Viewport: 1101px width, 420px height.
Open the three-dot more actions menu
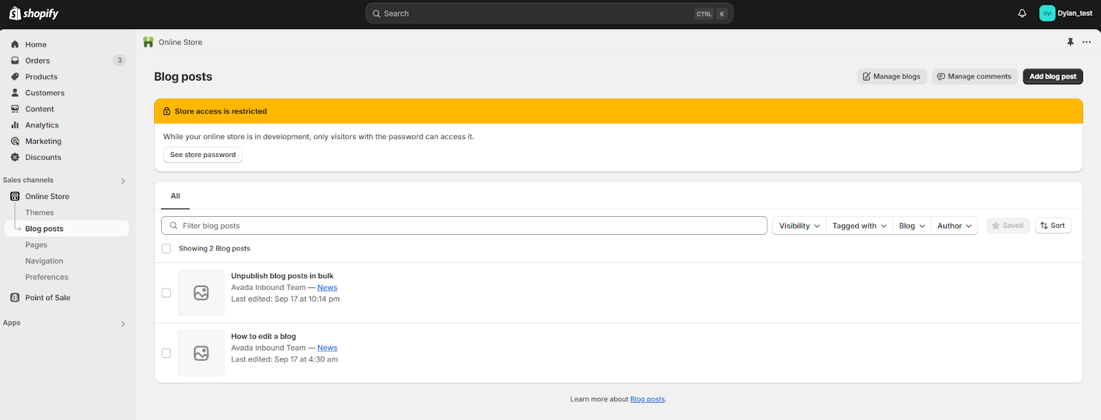1087,42
